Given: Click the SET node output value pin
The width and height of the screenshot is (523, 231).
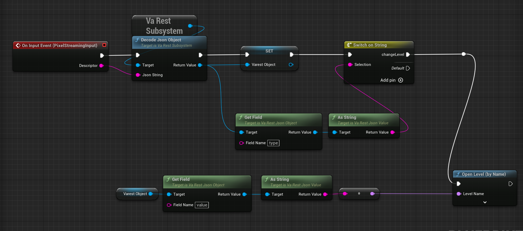Looking at the screenshot, I should coord(291,65).
